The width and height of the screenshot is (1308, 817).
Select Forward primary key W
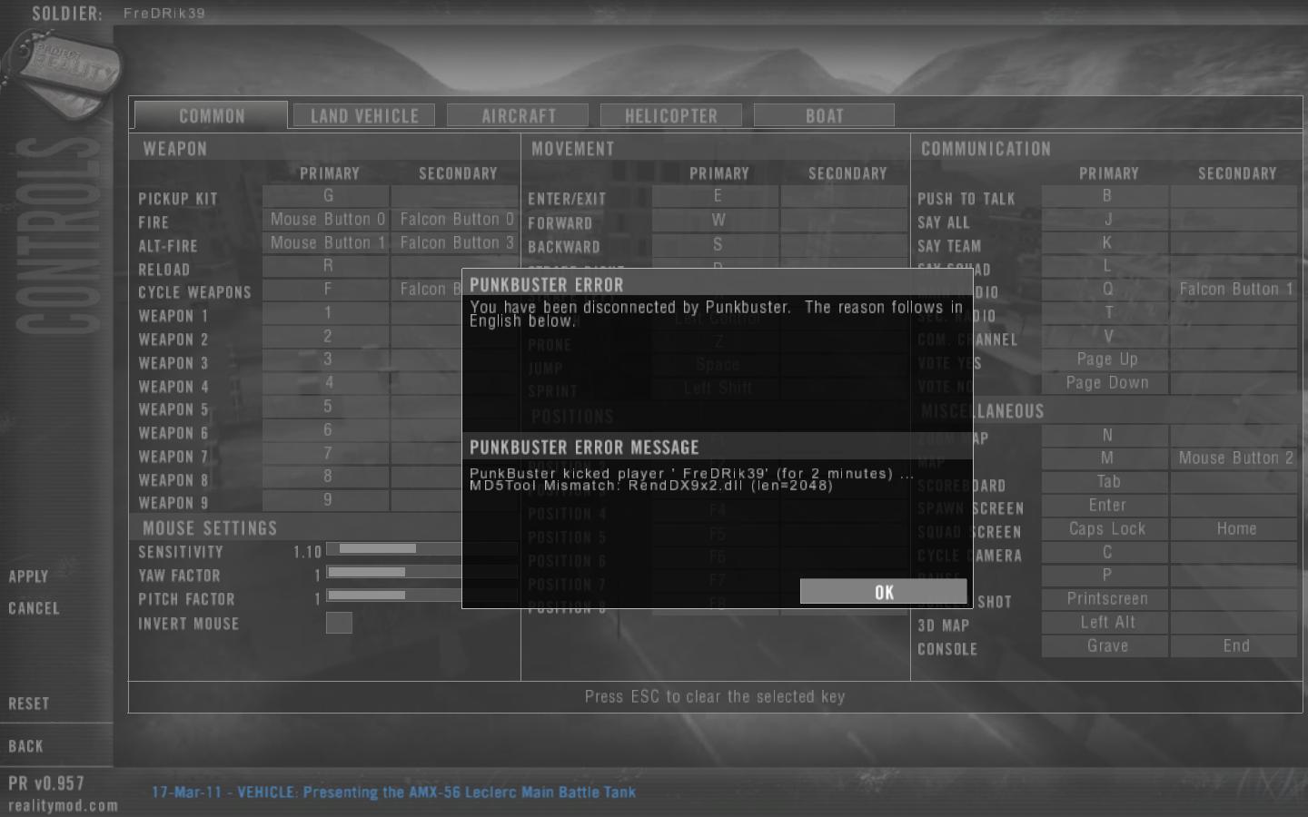pos(716,220)
